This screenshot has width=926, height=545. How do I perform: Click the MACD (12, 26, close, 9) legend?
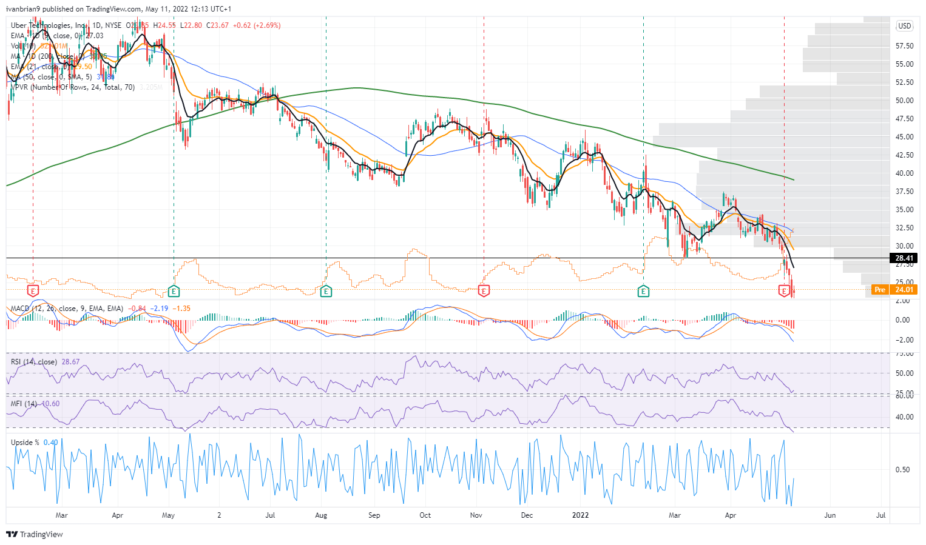pyautogui.click(x=67, y=309)
